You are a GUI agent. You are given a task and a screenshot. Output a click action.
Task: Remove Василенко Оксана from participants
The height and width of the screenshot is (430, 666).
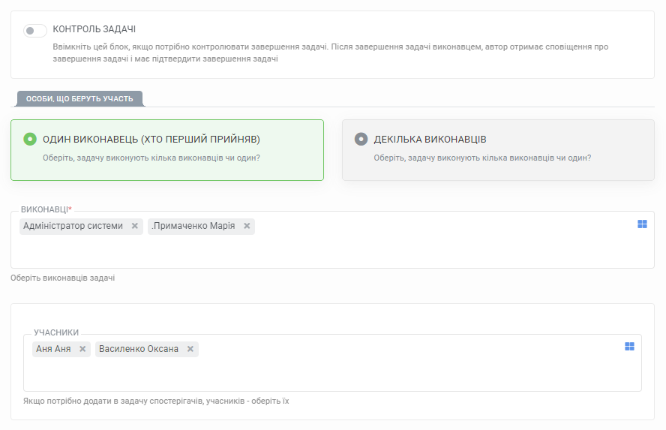[190, 349]
